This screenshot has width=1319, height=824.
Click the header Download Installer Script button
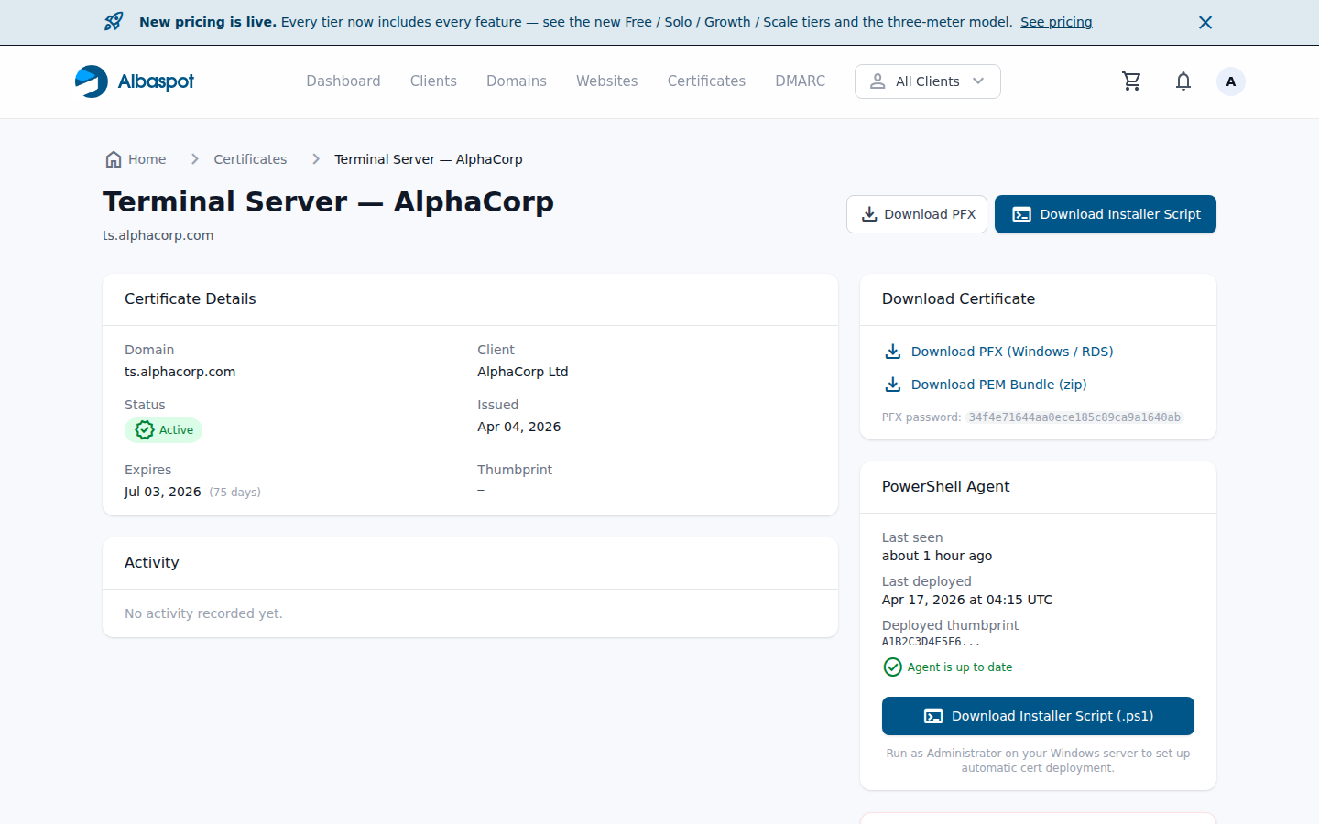click(1106, 214)
